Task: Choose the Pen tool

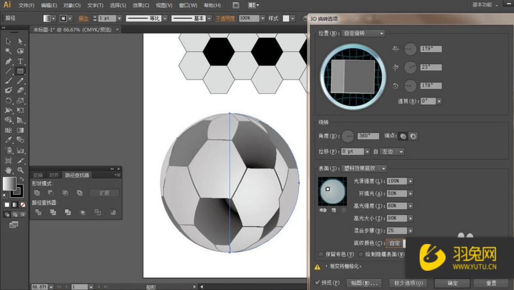Action: click(8, 61)
